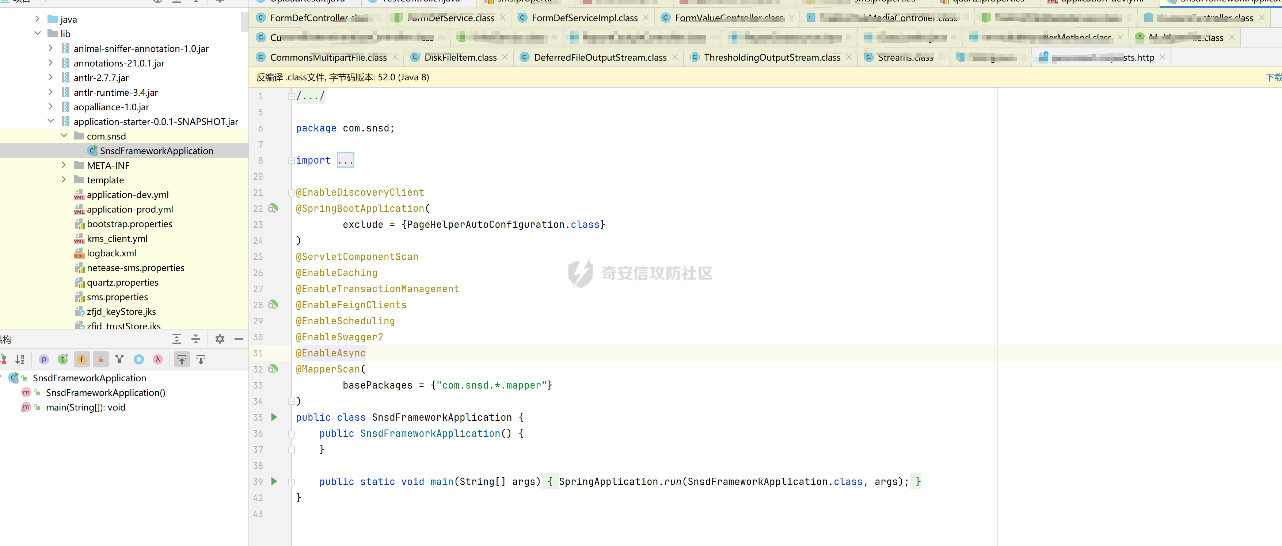The width and height of the screenshot is (1282, 546).
Task: Toggle show fields filter (orange f)
Action: tap(81, 359)
